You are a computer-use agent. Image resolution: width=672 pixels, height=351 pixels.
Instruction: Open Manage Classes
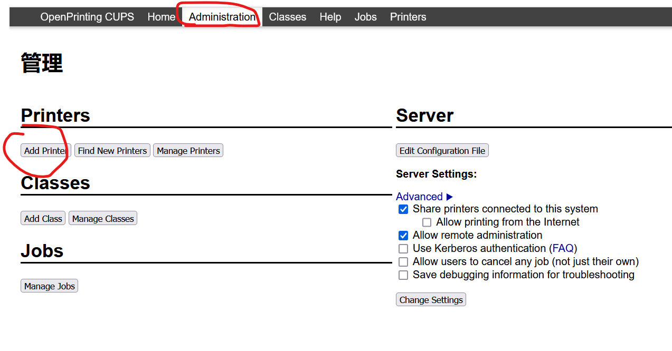pyautogui.click(x=103, y=218)
